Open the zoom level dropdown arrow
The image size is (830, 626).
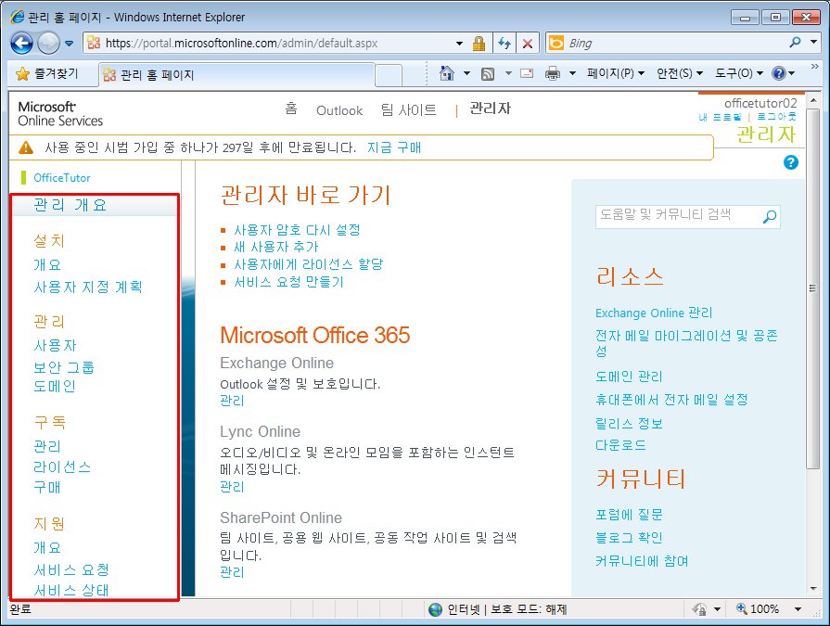[798, 609]
